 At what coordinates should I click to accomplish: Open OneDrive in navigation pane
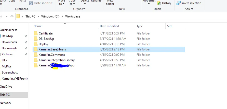pyautogui.click(x=6, y=87)
